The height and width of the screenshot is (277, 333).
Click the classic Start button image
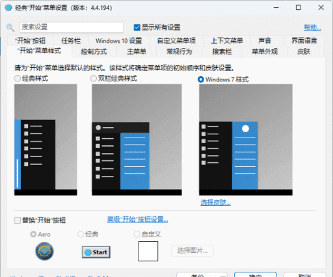(96, 252)
